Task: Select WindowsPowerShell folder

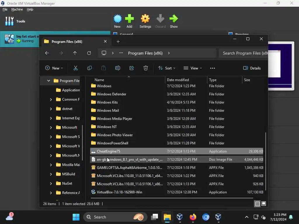Action: [177, 143]
